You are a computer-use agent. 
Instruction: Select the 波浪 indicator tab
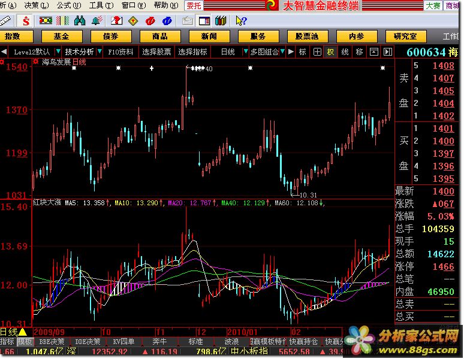coord(231,342)
